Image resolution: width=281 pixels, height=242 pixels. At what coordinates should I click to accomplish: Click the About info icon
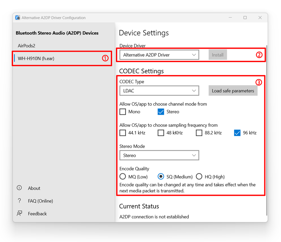(x=19, y=188)
